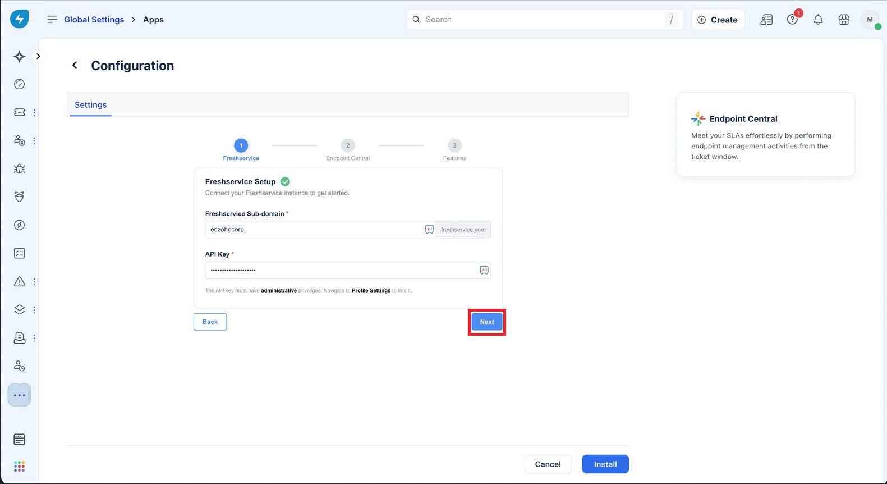The image size is (887, 484).
Task: Open the Profile Settings link
Action: click(371, 290)
